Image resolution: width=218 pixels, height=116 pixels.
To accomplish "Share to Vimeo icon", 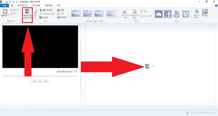I will [186, 14].
